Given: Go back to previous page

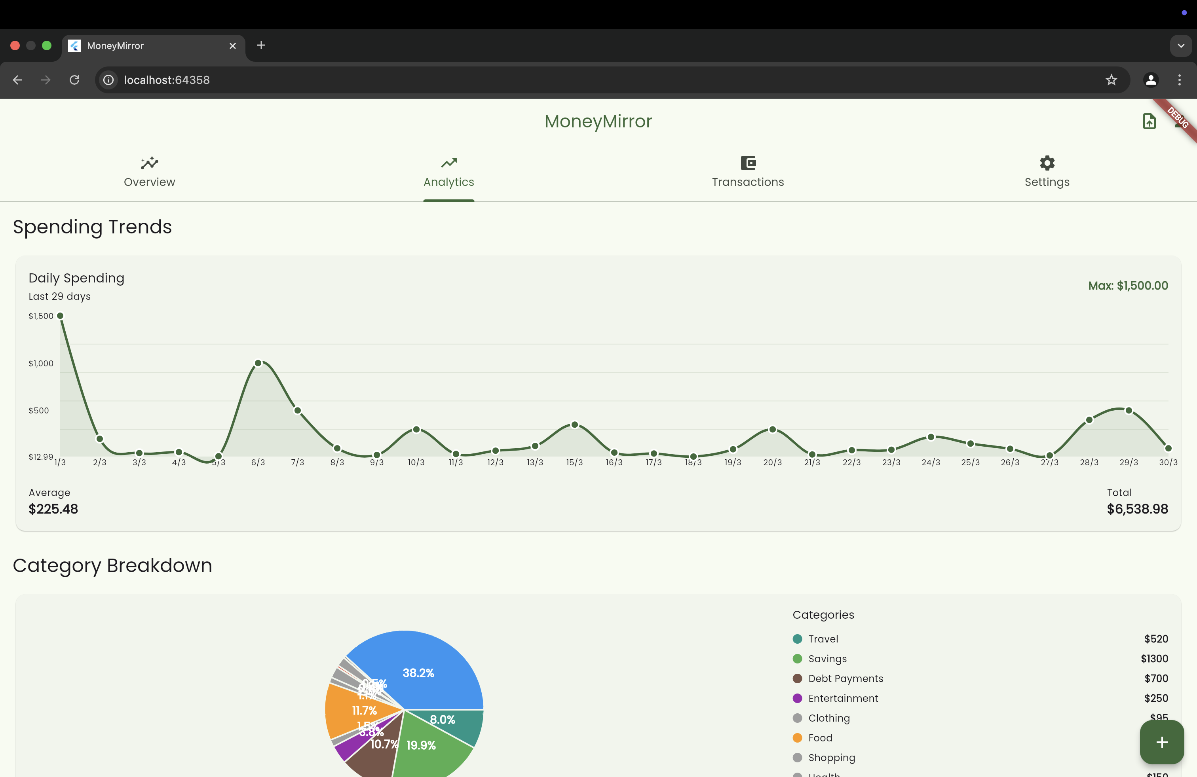Looking at the screenshot, I should click(x=17, y=80).
